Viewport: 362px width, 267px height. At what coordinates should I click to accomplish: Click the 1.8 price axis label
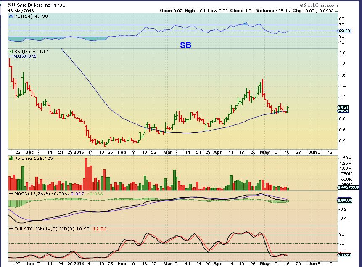(x=342, y=64)
